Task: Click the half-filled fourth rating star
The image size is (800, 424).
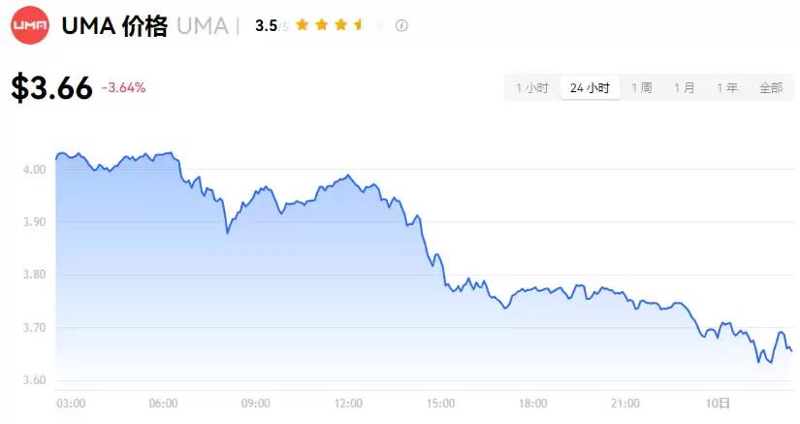Action: coord(358,25)
